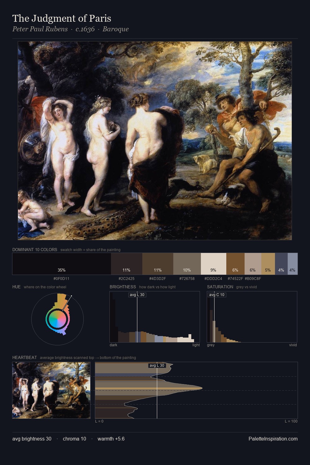Click the hex label #0F0D11
Viewport: 310px width, 465px height.
tap(61, 279)
